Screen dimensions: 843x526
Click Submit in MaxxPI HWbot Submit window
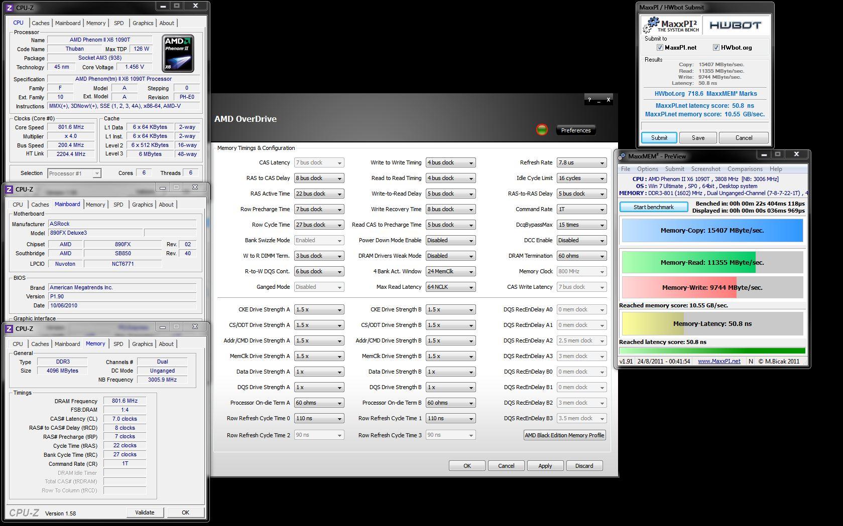click(659, 138)
